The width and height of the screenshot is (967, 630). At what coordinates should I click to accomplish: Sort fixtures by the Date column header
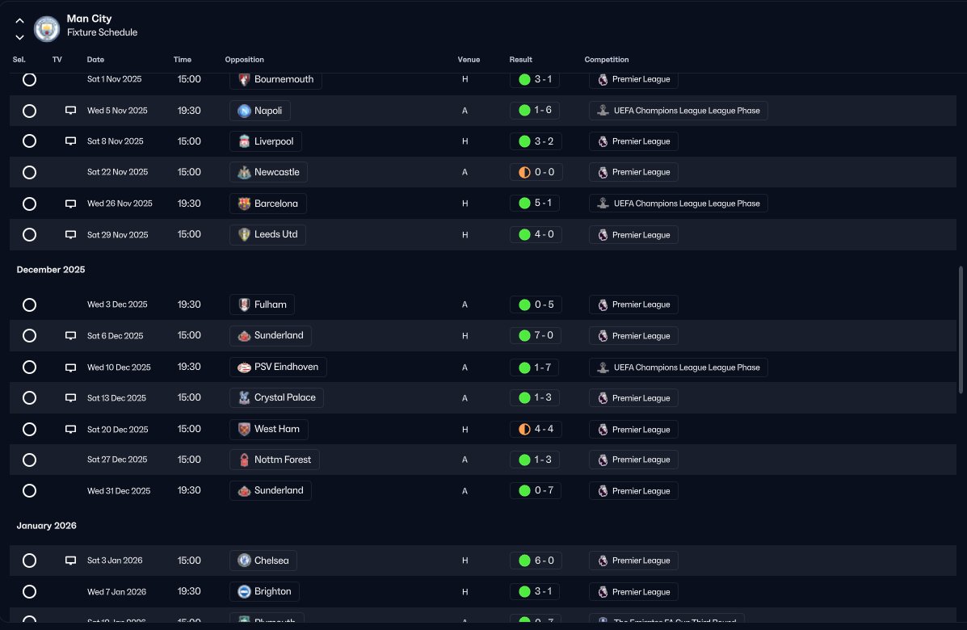click(x=95, y=60)
